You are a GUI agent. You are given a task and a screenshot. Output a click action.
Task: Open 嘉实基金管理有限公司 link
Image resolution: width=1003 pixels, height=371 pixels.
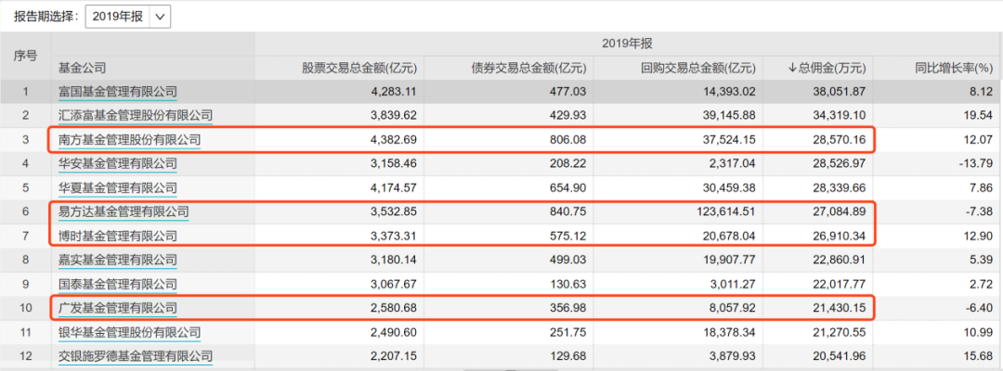(x=118, y=260)
